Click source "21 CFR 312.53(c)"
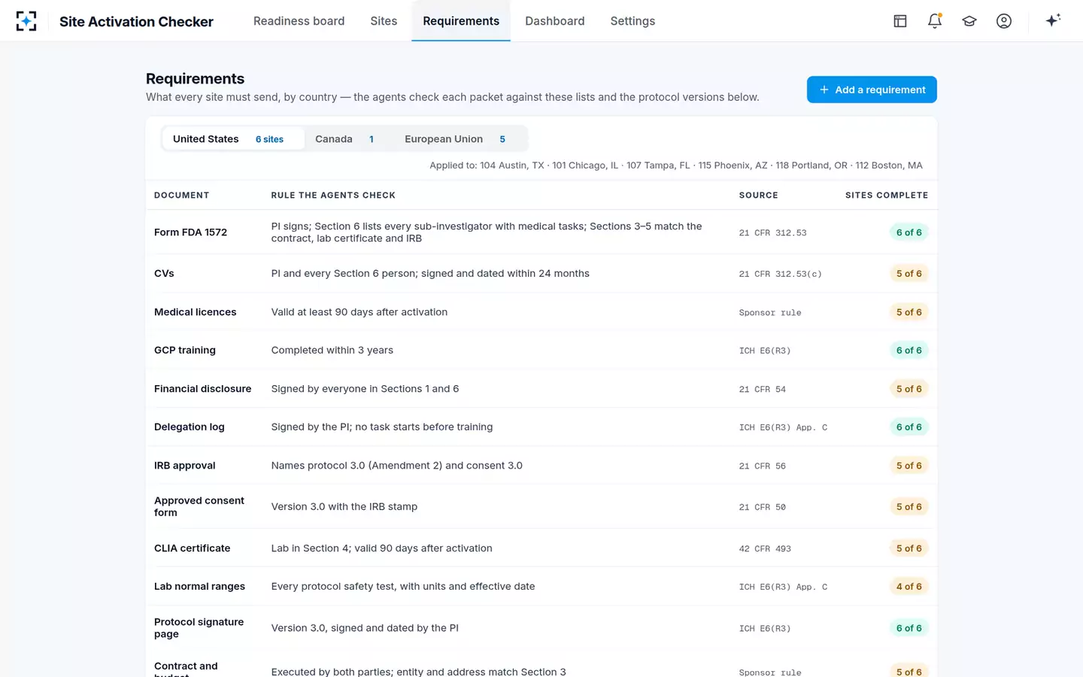The image size is (1083, 677). click(780, 275)
